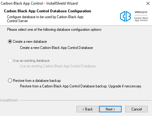Click the 'Upgrade if neccessary' restore description text

(x=125, y=86)
